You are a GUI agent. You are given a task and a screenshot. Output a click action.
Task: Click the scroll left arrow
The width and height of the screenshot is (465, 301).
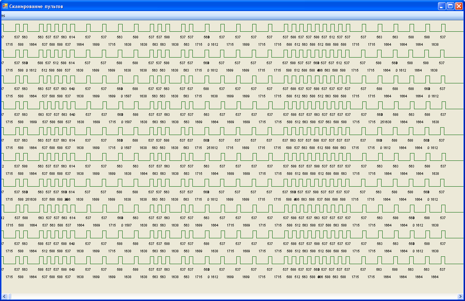(4, 296)
